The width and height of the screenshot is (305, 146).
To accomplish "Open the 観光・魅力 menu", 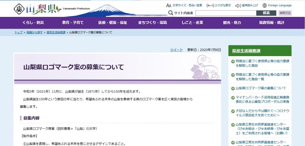I will (x=232, y=23).
